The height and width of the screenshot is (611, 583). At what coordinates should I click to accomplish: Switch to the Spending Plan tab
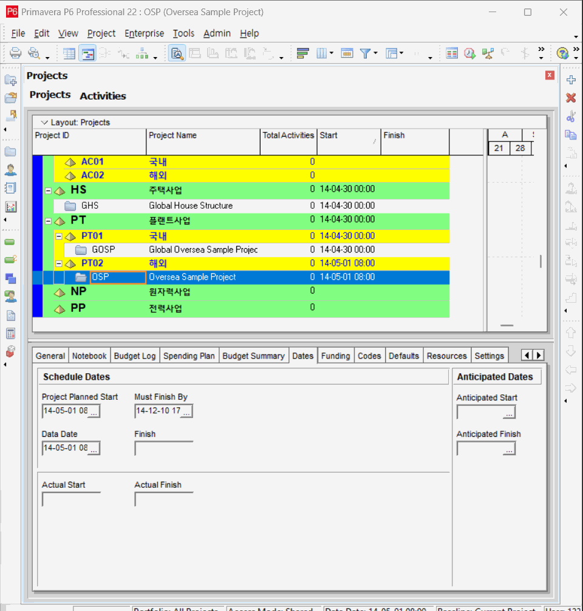pyautogui.click(x=189, y=356)
